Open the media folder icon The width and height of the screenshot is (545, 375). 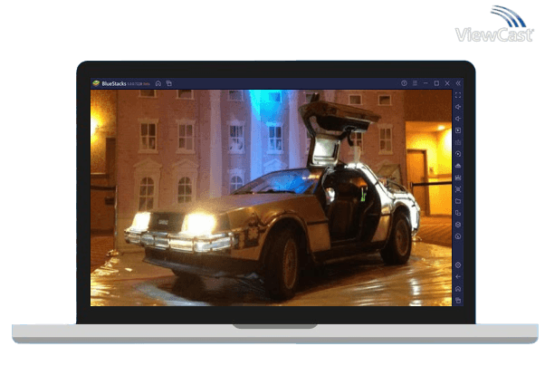click(458, 201)
